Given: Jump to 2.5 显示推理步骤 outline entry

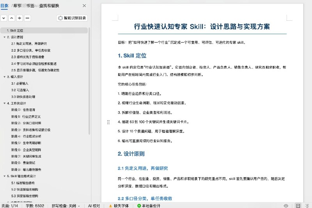Looking at the screenshot, I should tap(35, 70).
